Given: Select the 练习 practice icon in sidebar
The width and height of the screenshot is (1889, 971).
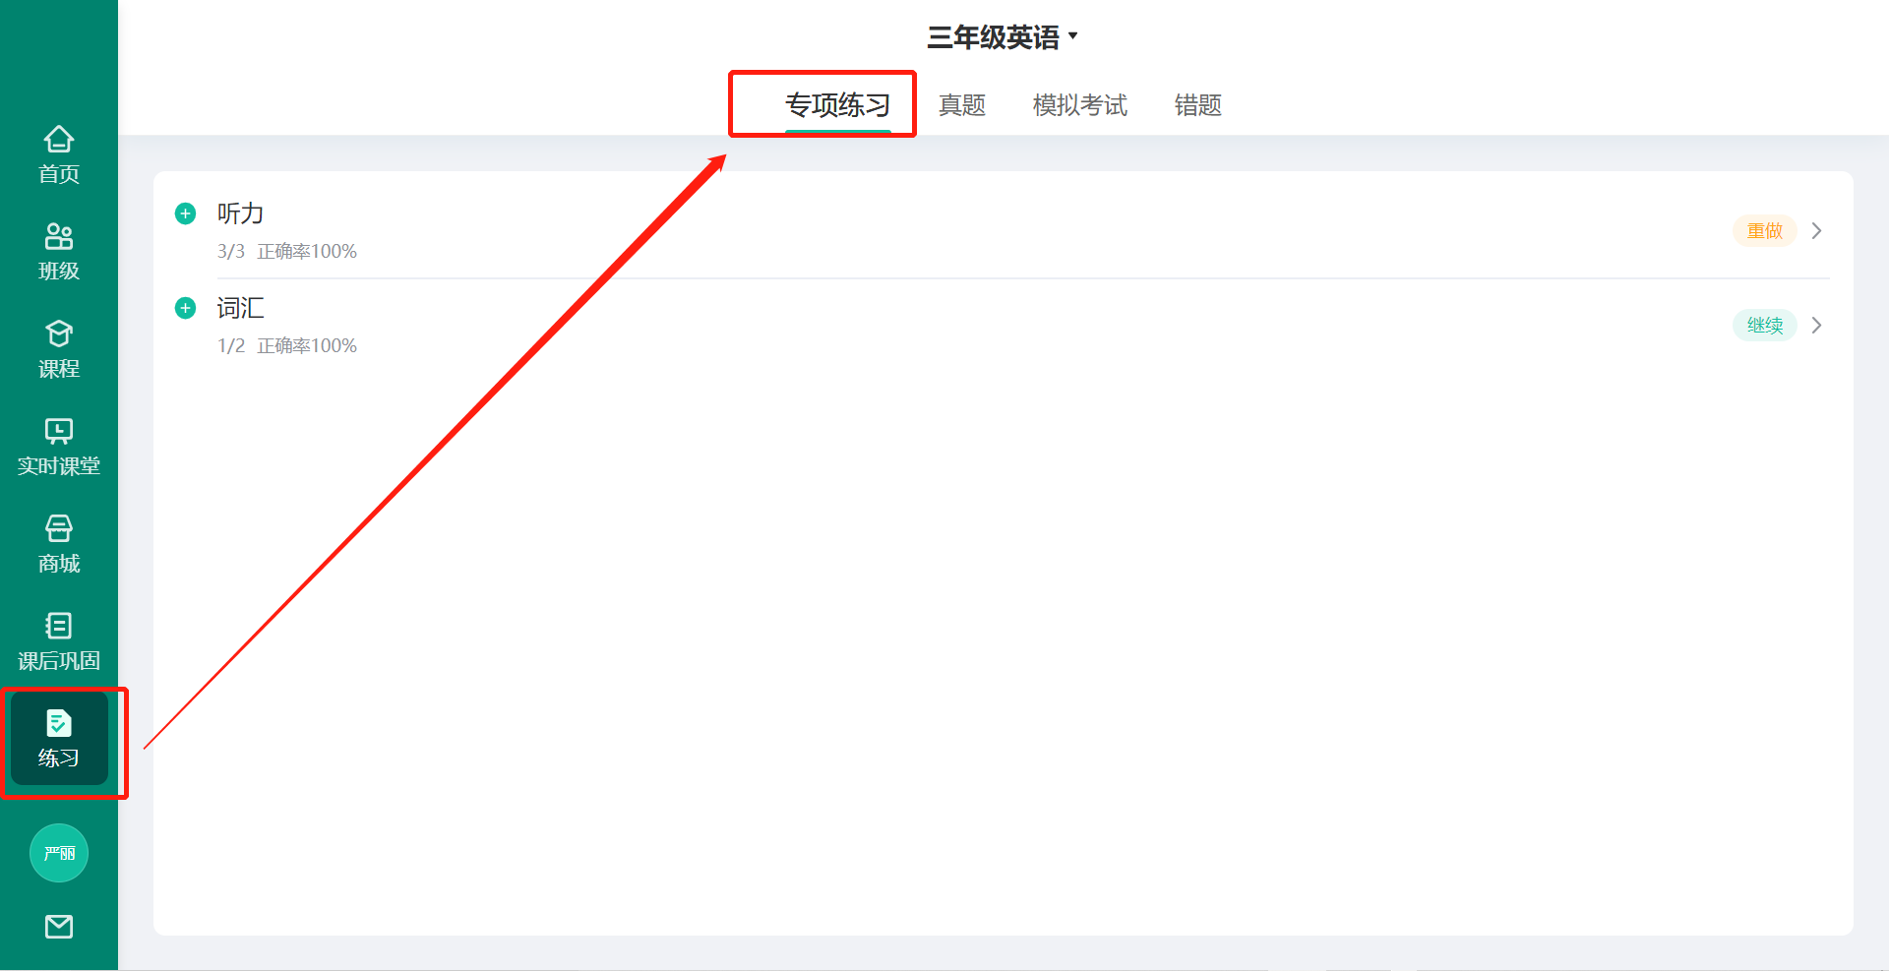Looking at the screenshot, I should coord(59,739).
